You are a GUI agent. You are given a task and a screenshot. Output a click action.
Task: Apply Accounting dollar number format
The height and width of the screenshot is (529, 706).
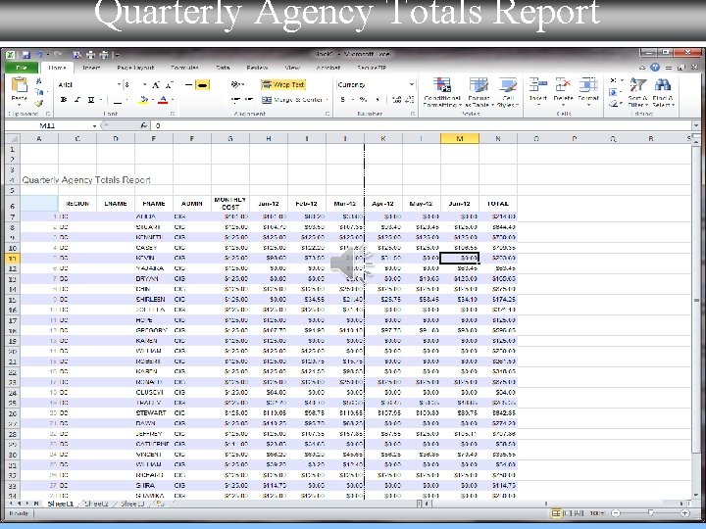click(343, 99)
